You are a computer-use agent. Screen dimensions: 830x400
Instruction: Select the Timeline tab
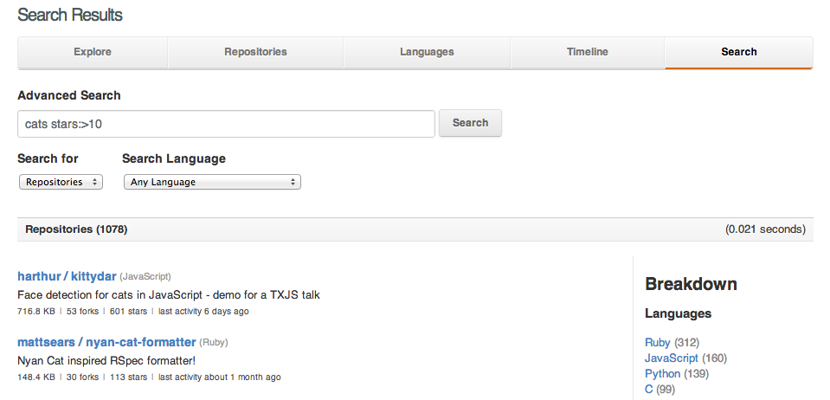click(587, 52)
